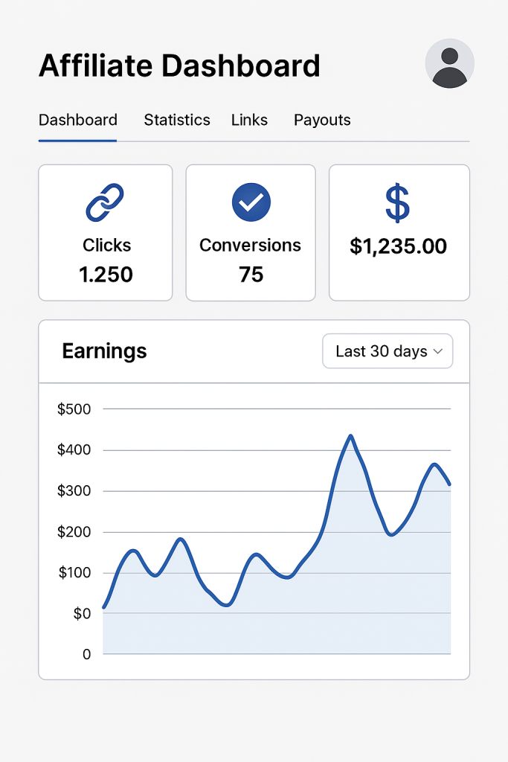The width and height of the screenshot is (508, 762).
Task: Click the Earnings chart heading
Action: tap(104, 351)
